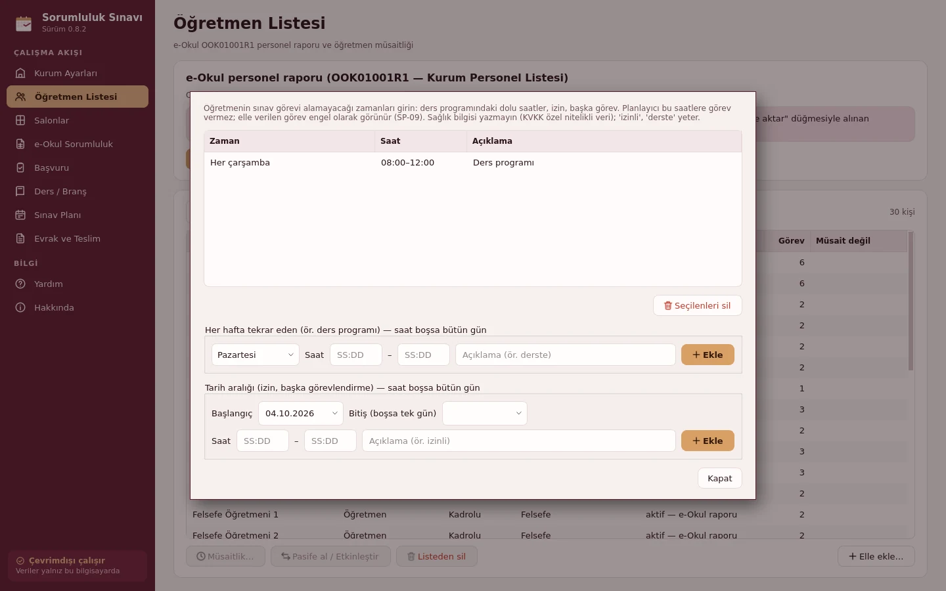
Task: Open the Pazartesi weekday dropdown
Action: point(256,355)
